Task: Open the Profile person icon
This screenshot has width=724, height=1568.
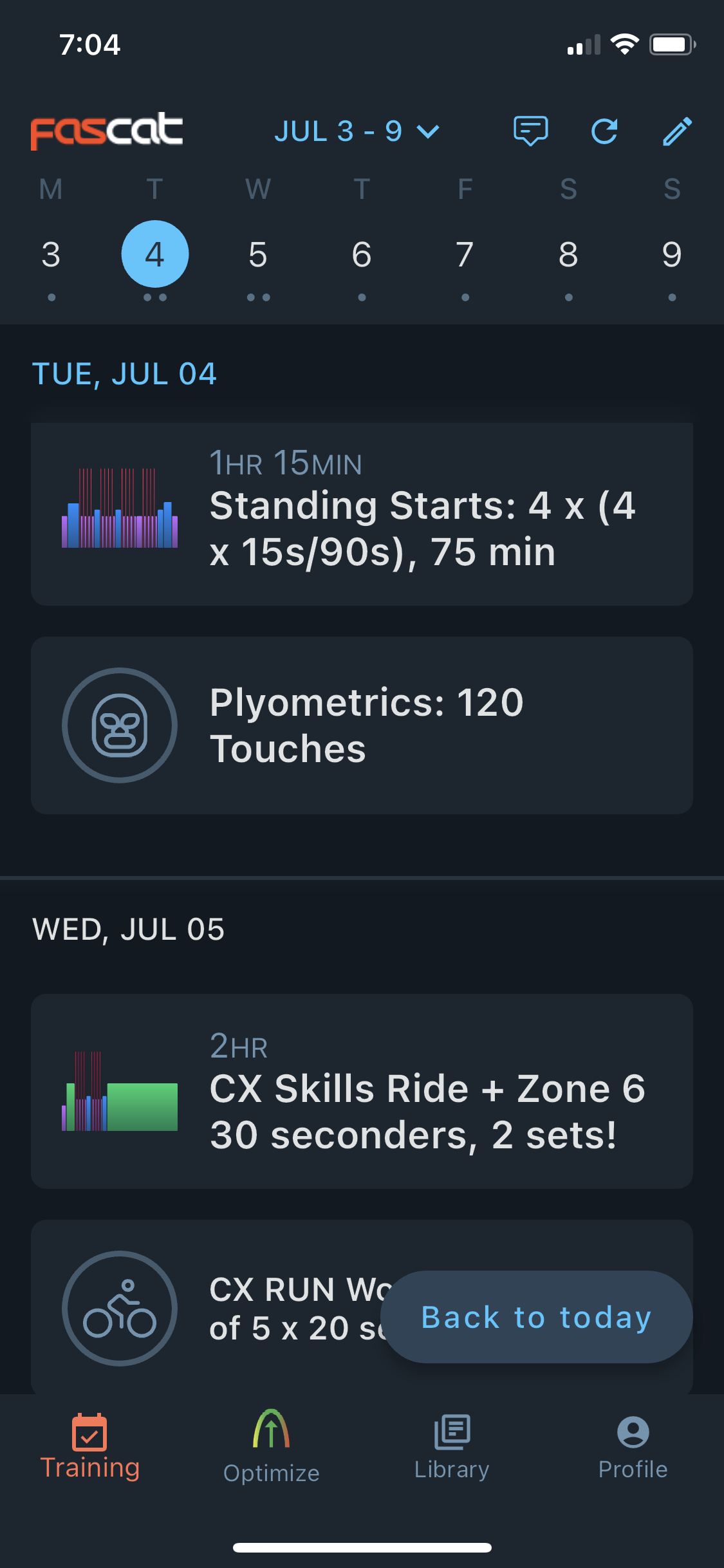Action: pyautogui.click(x=633, y=1432)
